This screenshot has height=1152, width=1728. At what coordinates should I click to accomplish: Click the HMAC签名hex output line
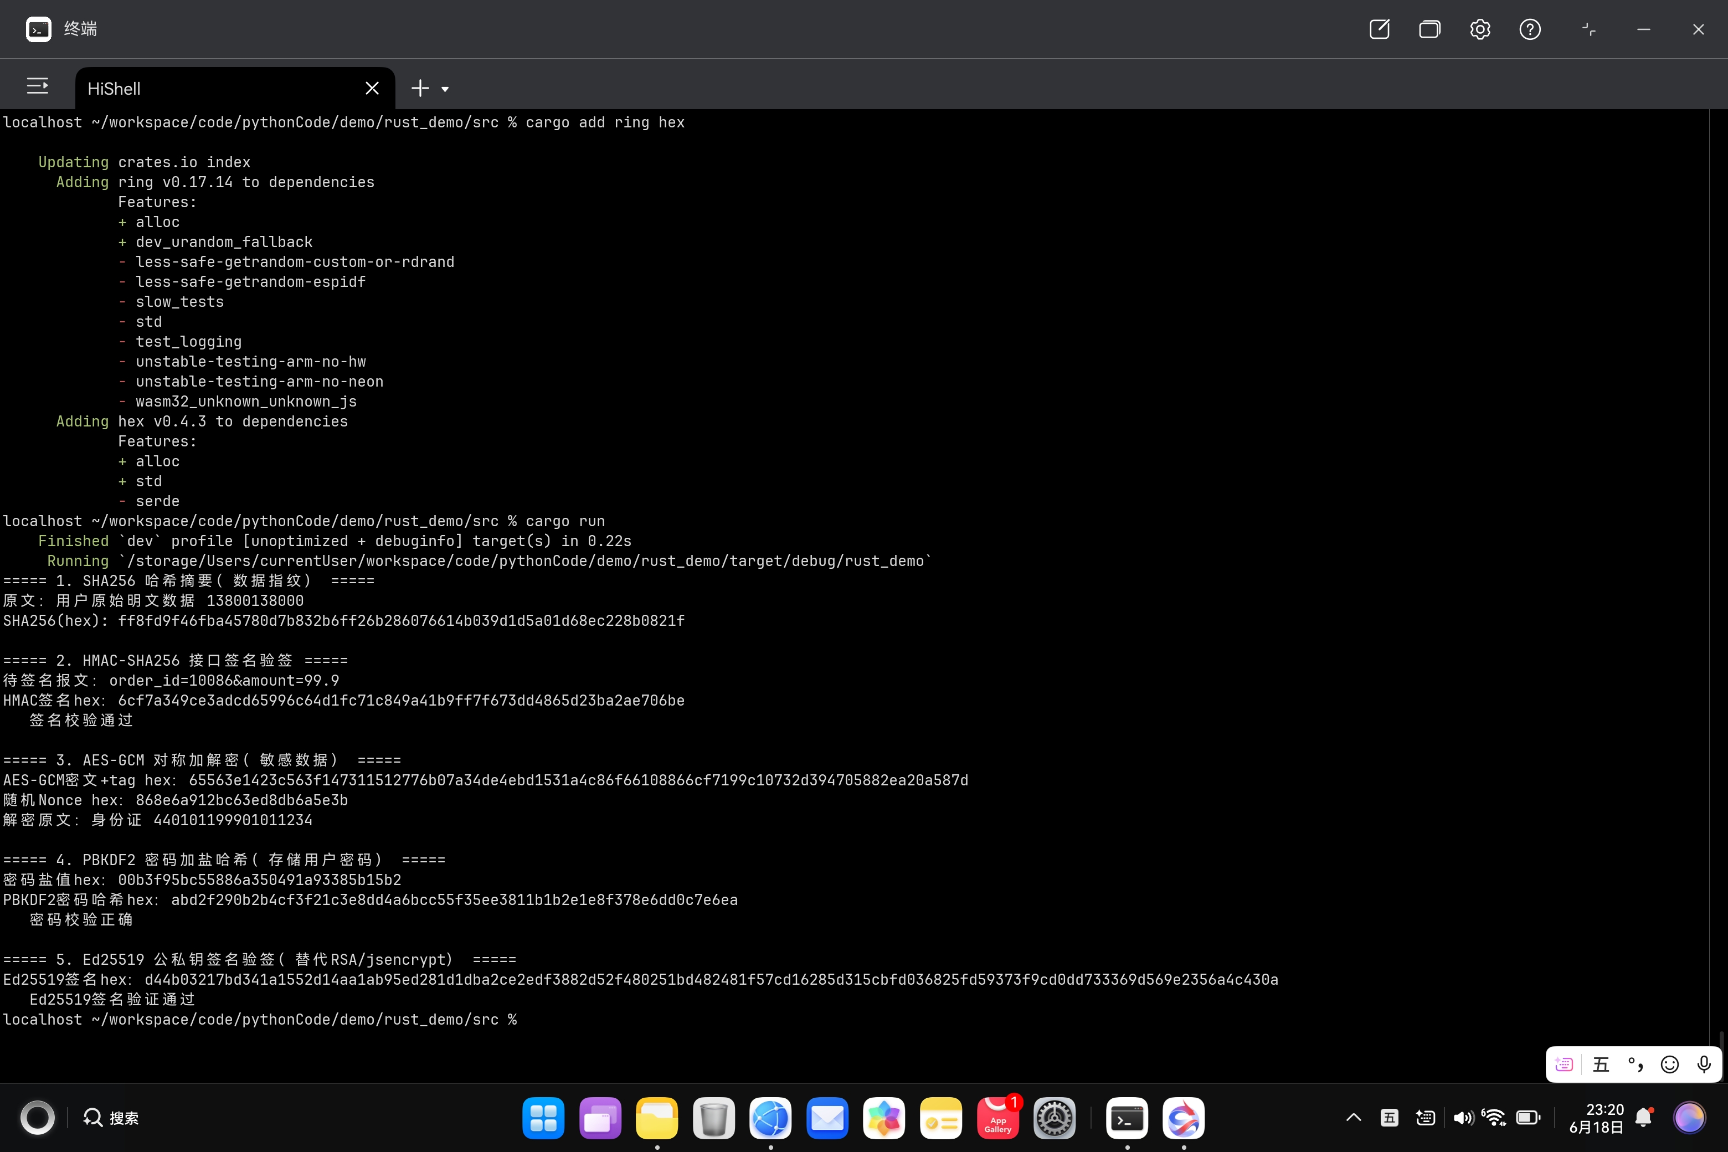[x=344, y=700]
